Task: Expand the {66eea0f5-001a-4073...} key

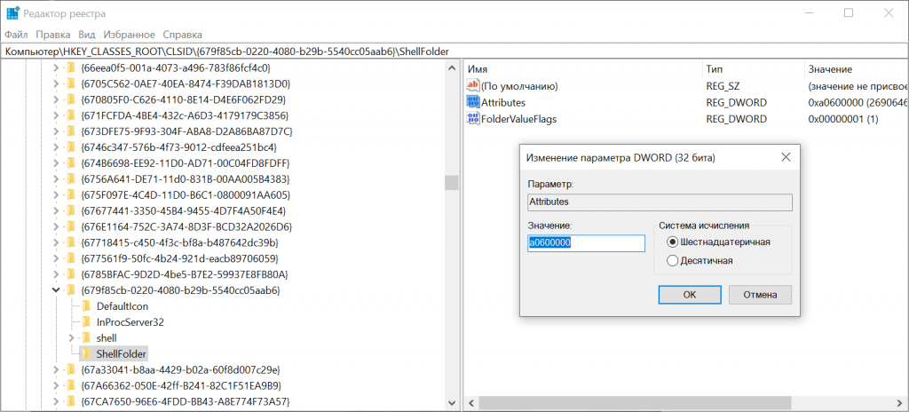Action: 57,67
